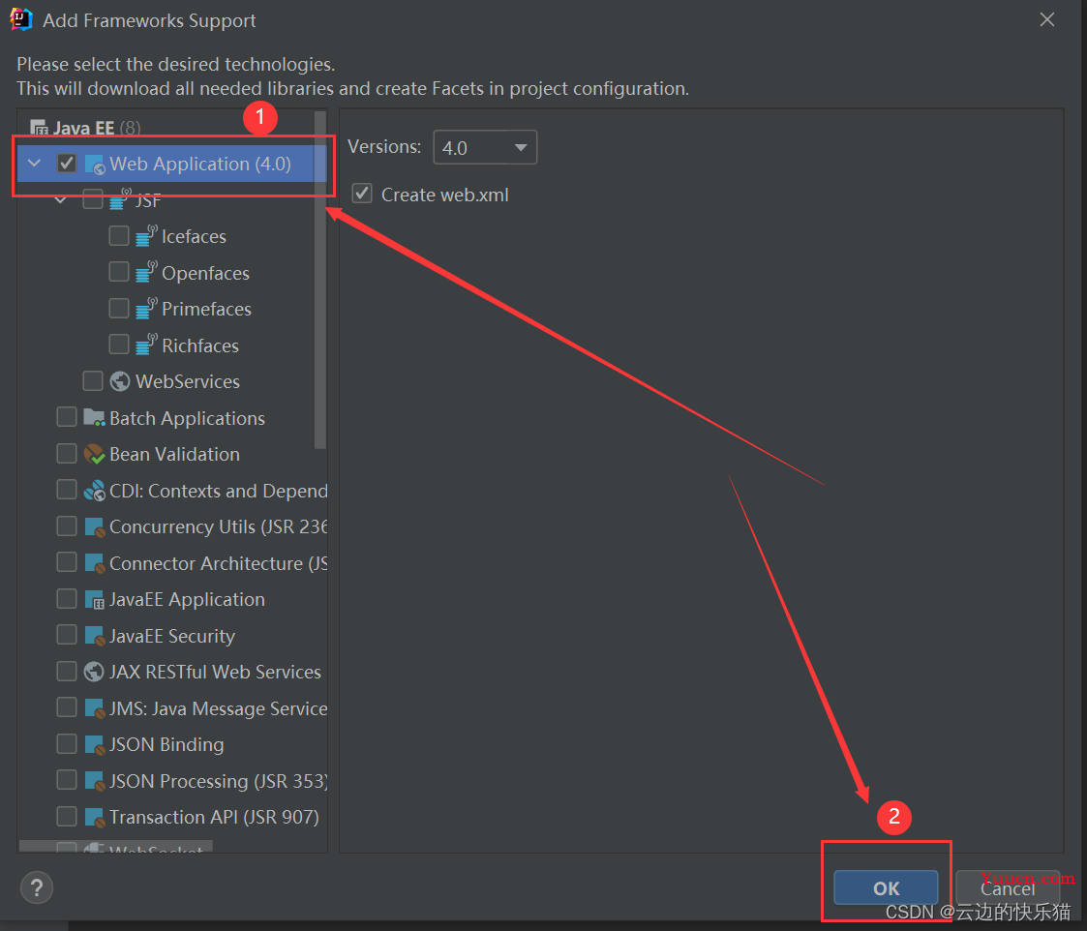Check the Concurrency Utils checkbox
This screenshot has height=931, width=1087.
pyautogui.click(x=67, y=526)
